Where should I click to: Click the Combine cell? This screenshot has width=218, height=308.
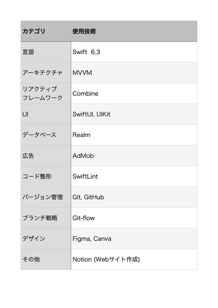click(134, 93)
